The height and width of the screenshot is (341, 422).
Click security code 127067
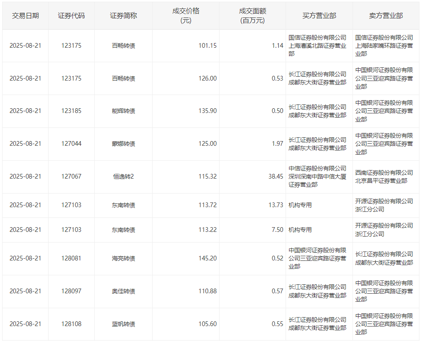pos(71,176)
